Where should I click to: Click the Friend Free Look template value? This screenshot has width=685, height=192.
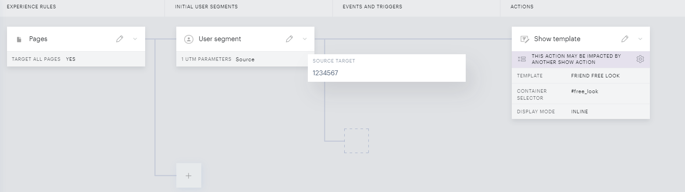pyautogui.click(x=596, y=76)
